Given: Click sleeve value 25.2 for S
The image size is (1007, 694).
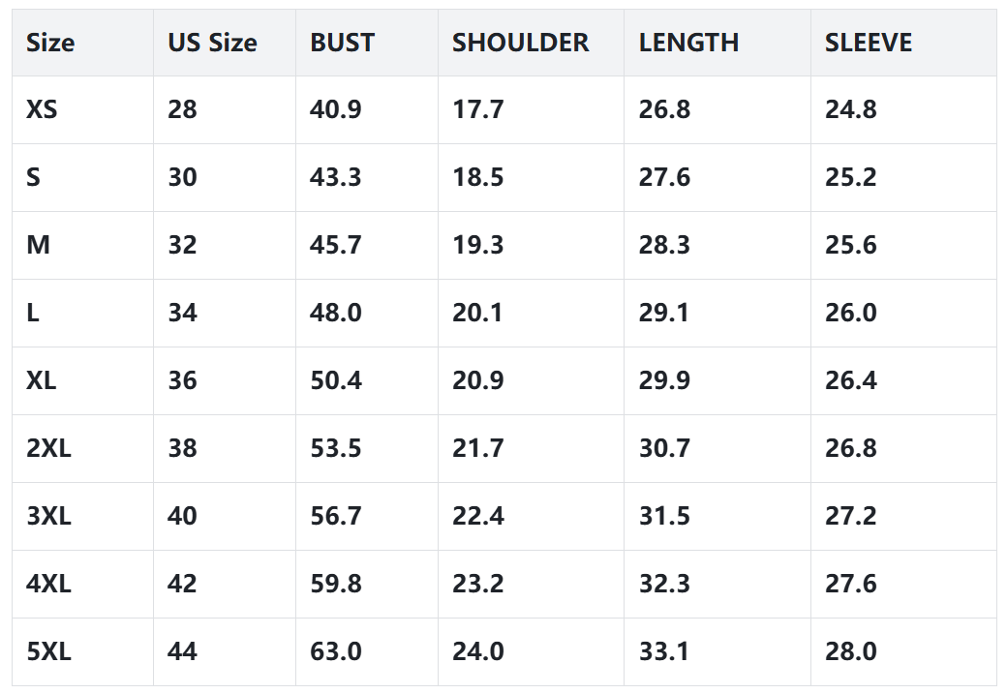Looking at the screenshot, I should pyautogui.click(x=850, y=177).
